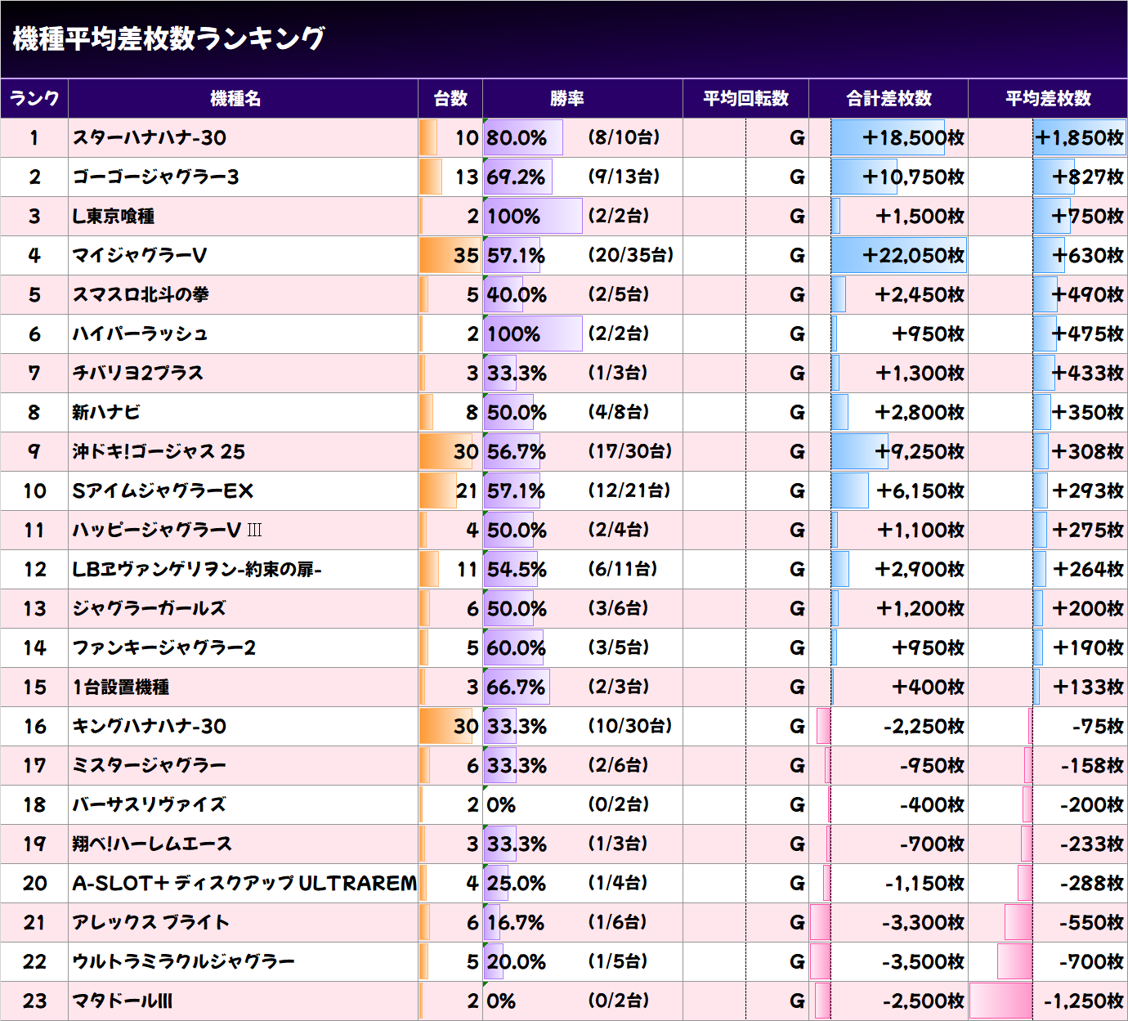
Task: Click the total -2,250枚 value
Action: pos(924,727)
